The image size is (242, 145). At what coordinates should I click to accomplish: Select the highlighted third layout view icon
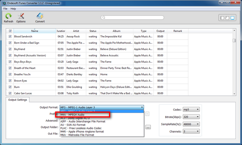pyautogui.click(x=232, y=18)
